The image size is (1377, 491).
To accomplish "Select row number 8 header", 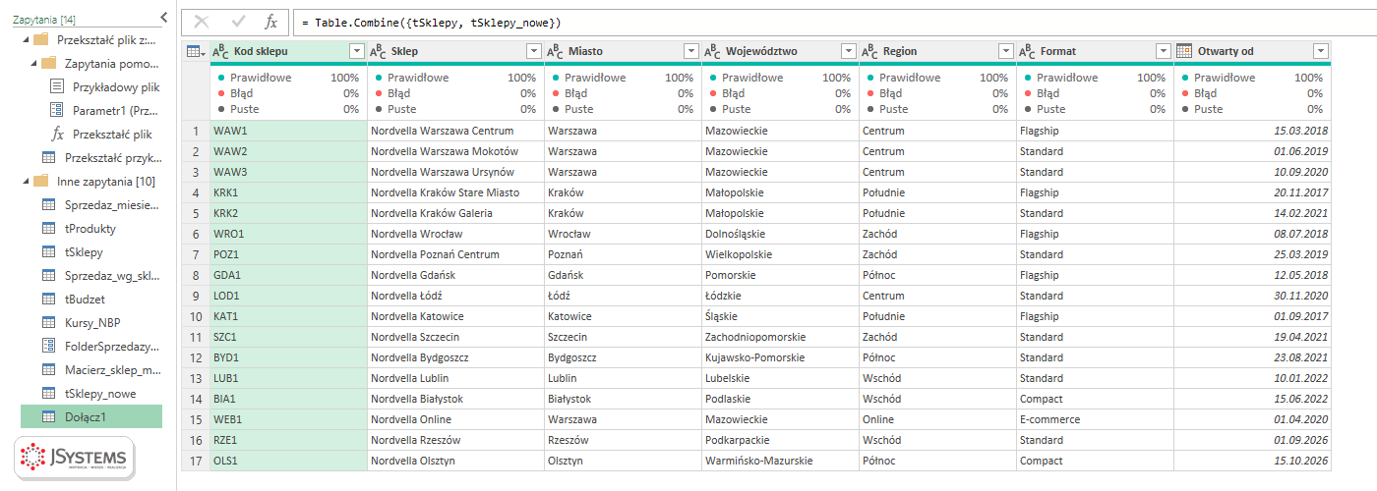I will [196, 275].
